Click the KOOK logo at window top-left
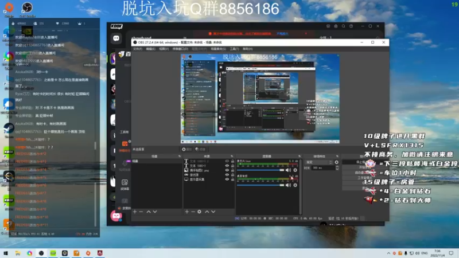This screenshot has width=459, height=258. [116, 26]
